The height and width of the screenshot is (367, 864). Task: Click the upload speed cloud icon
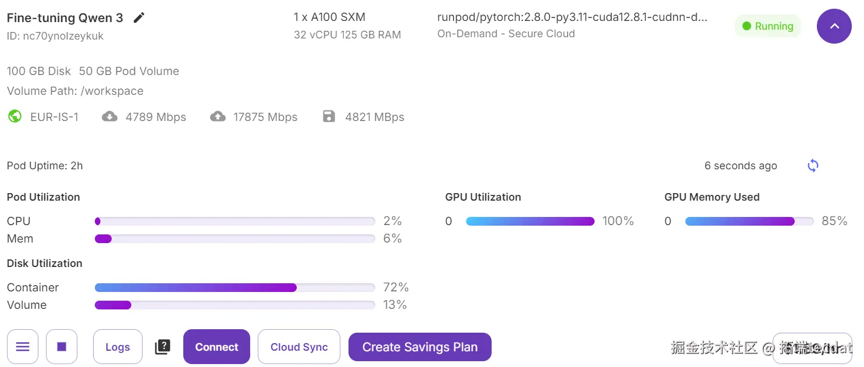218,116
